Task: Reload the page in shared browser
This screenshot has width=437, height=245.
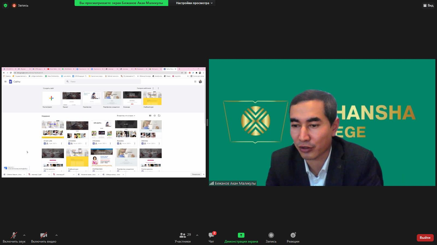Action: 11,73
